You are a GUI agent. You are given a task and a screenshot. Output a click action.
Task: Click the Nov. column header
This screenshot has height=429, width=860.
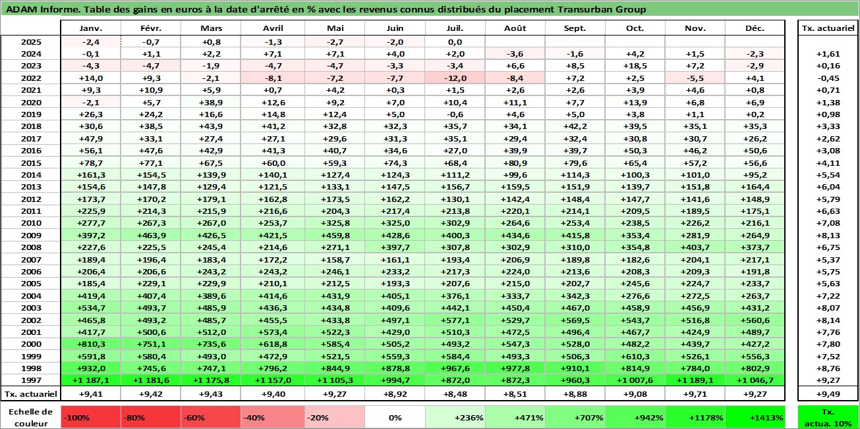tap(695, 28)
